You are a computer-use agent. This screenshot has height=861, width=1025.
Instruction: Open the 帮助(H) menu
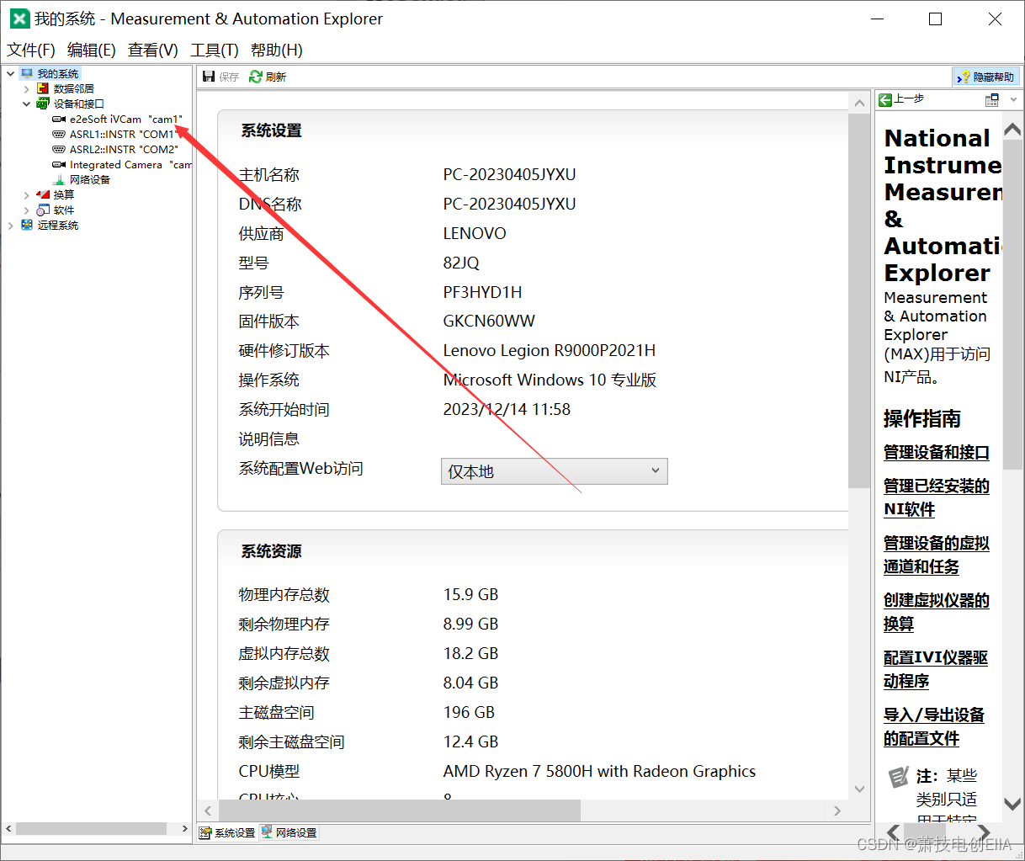coord(277,50)
